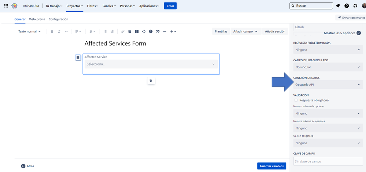Insert a bulleted list
This screenshot has height=172, width=366.
pyautogui.click(x=105, y=31)
